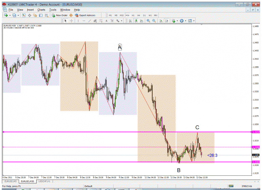Switch chart to M5 timeframe
Viewport: 262px width, 190px height.
pos(116,15)
